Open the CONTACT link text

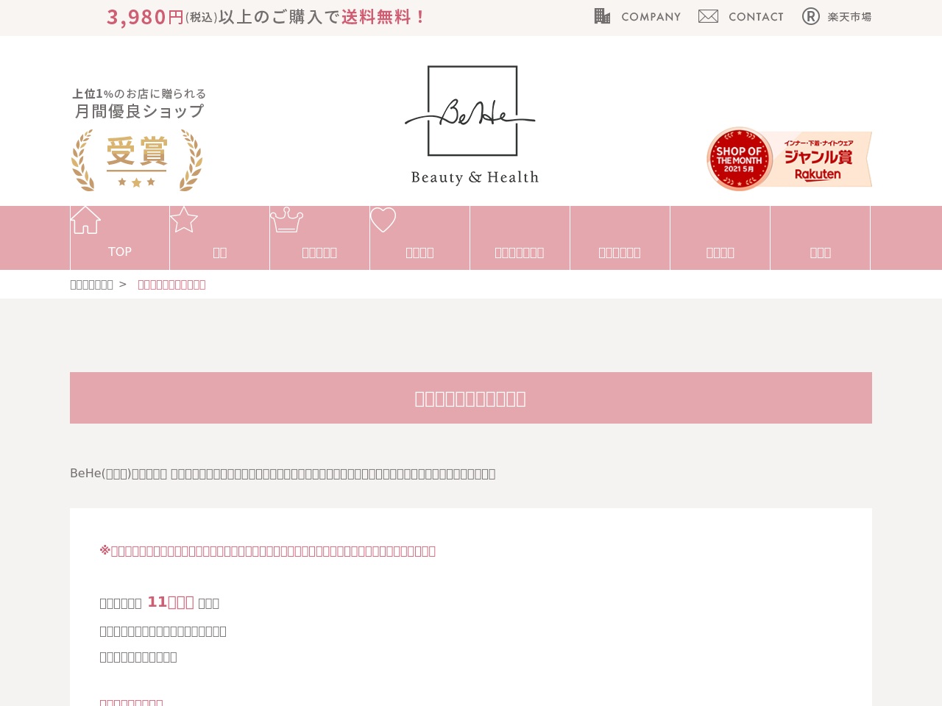(756, 17)
